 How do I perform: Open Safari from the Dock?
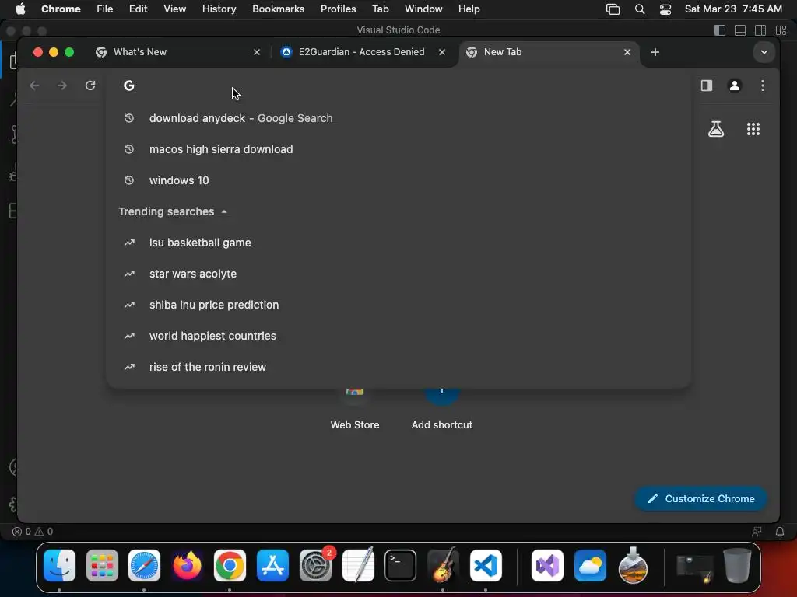[x=144, y=566]
